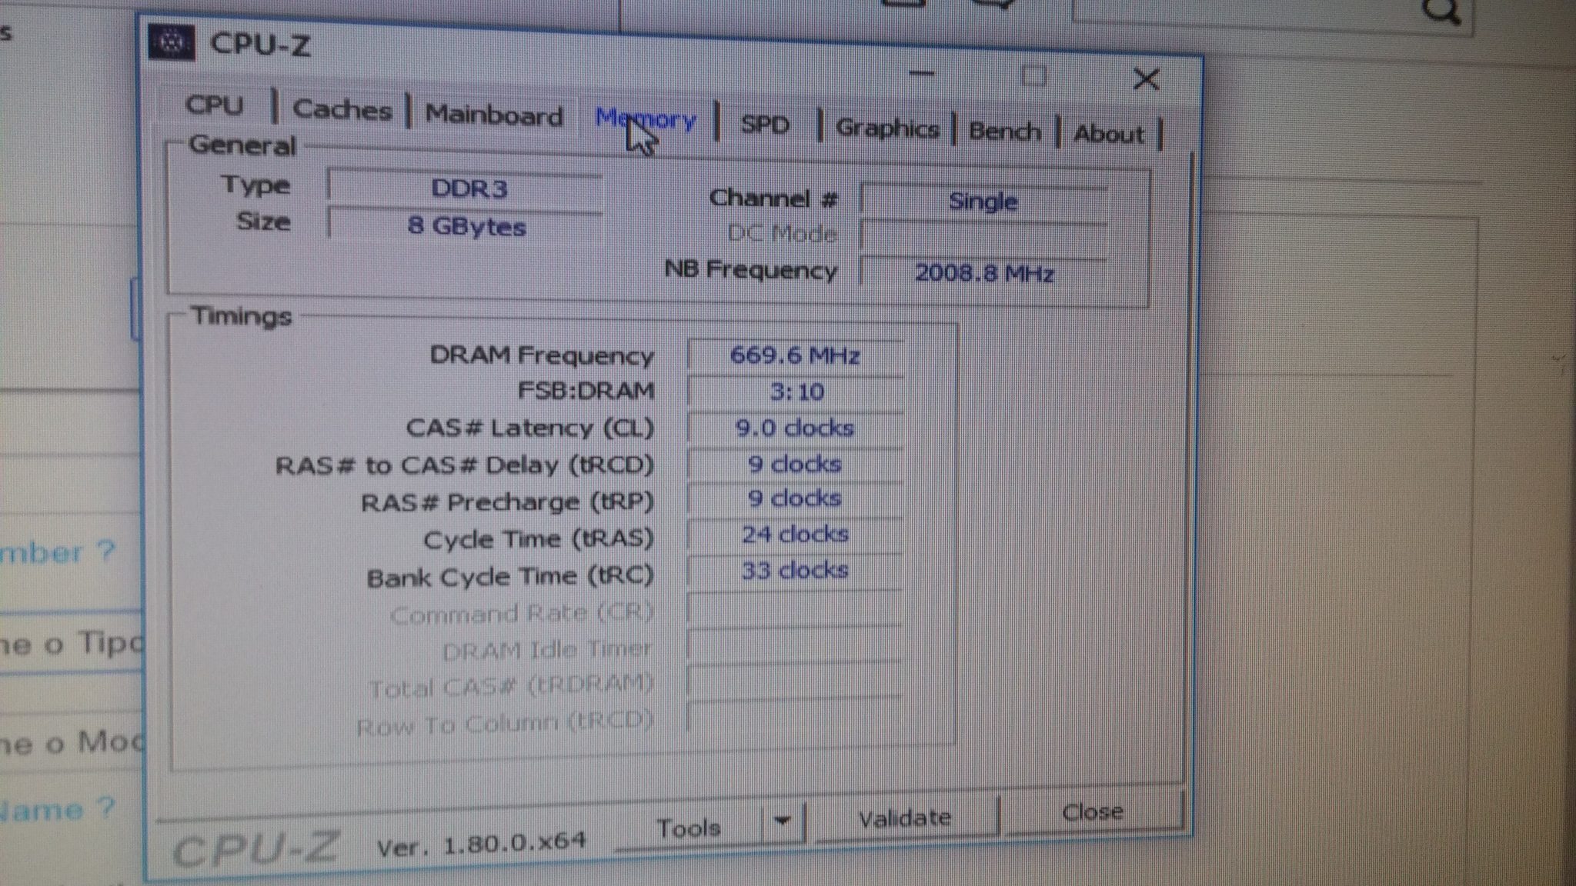
Task: Click the tRP 9 clocks value
Action: coord(795,498)
